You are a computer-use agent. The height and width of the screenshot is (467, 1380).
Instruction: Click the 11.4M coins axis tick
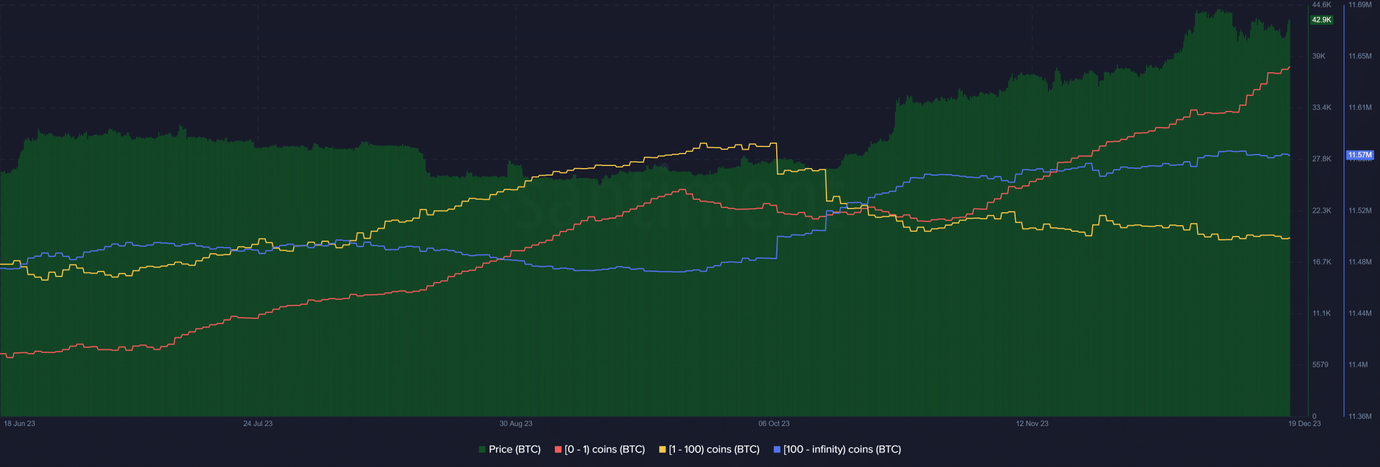(x=1358, y=365)
